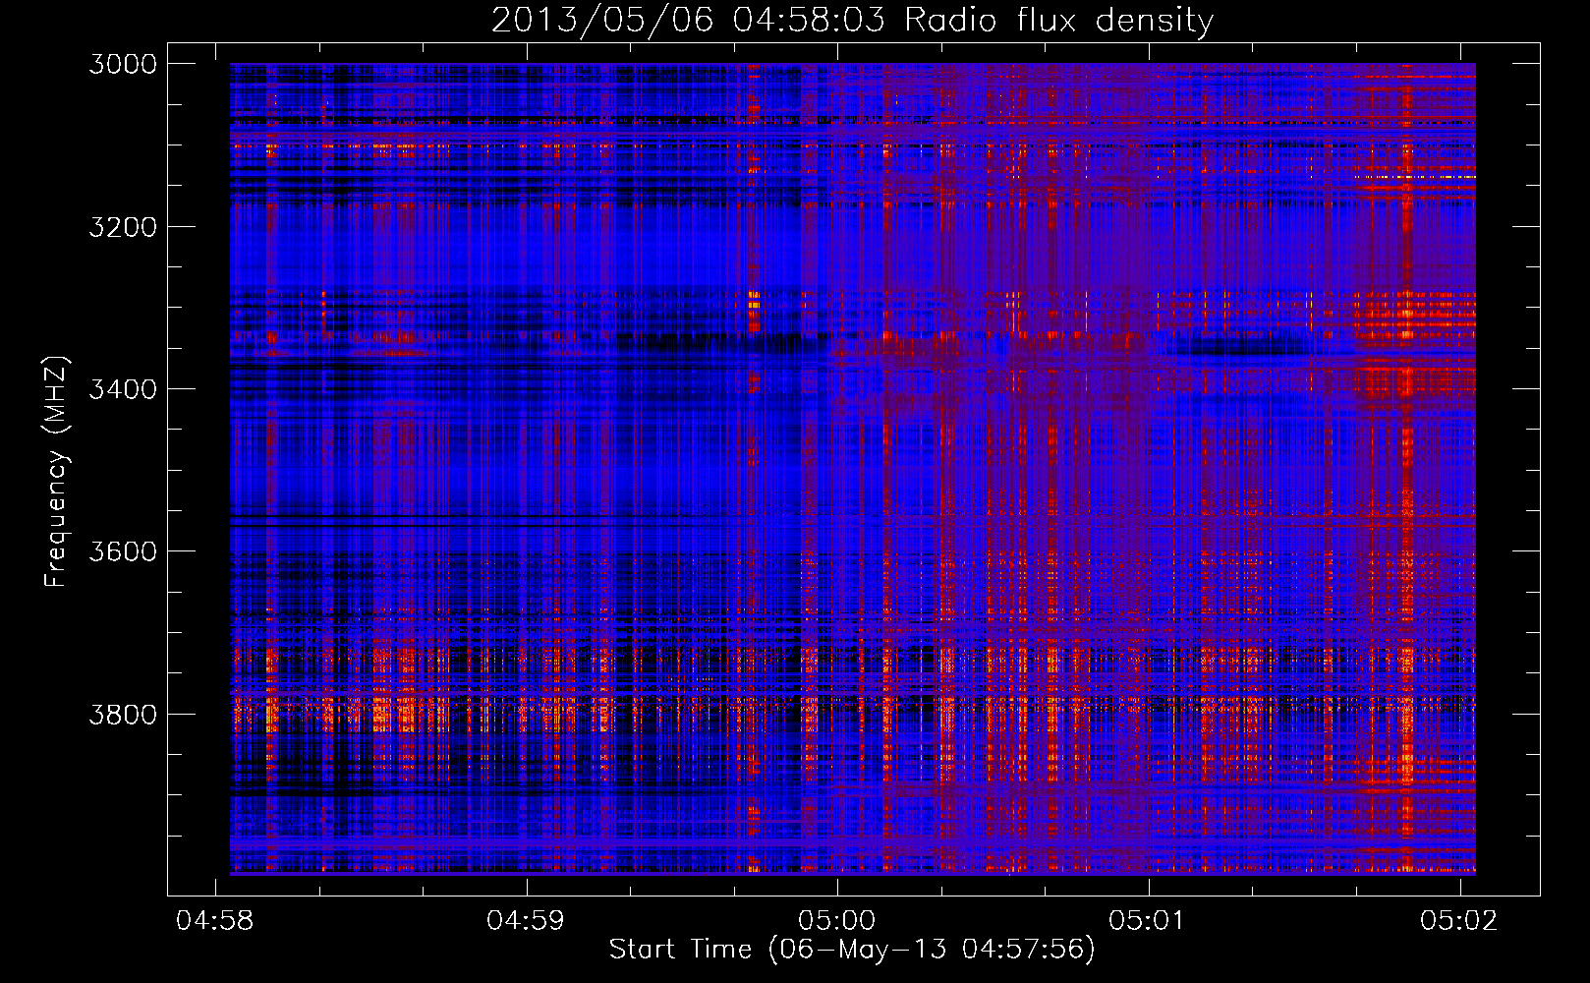Click the "Frequency (MHZ)" axis label

coord(57,472)
